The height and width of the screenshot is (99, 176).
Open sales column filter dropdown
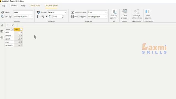[21, 29]
